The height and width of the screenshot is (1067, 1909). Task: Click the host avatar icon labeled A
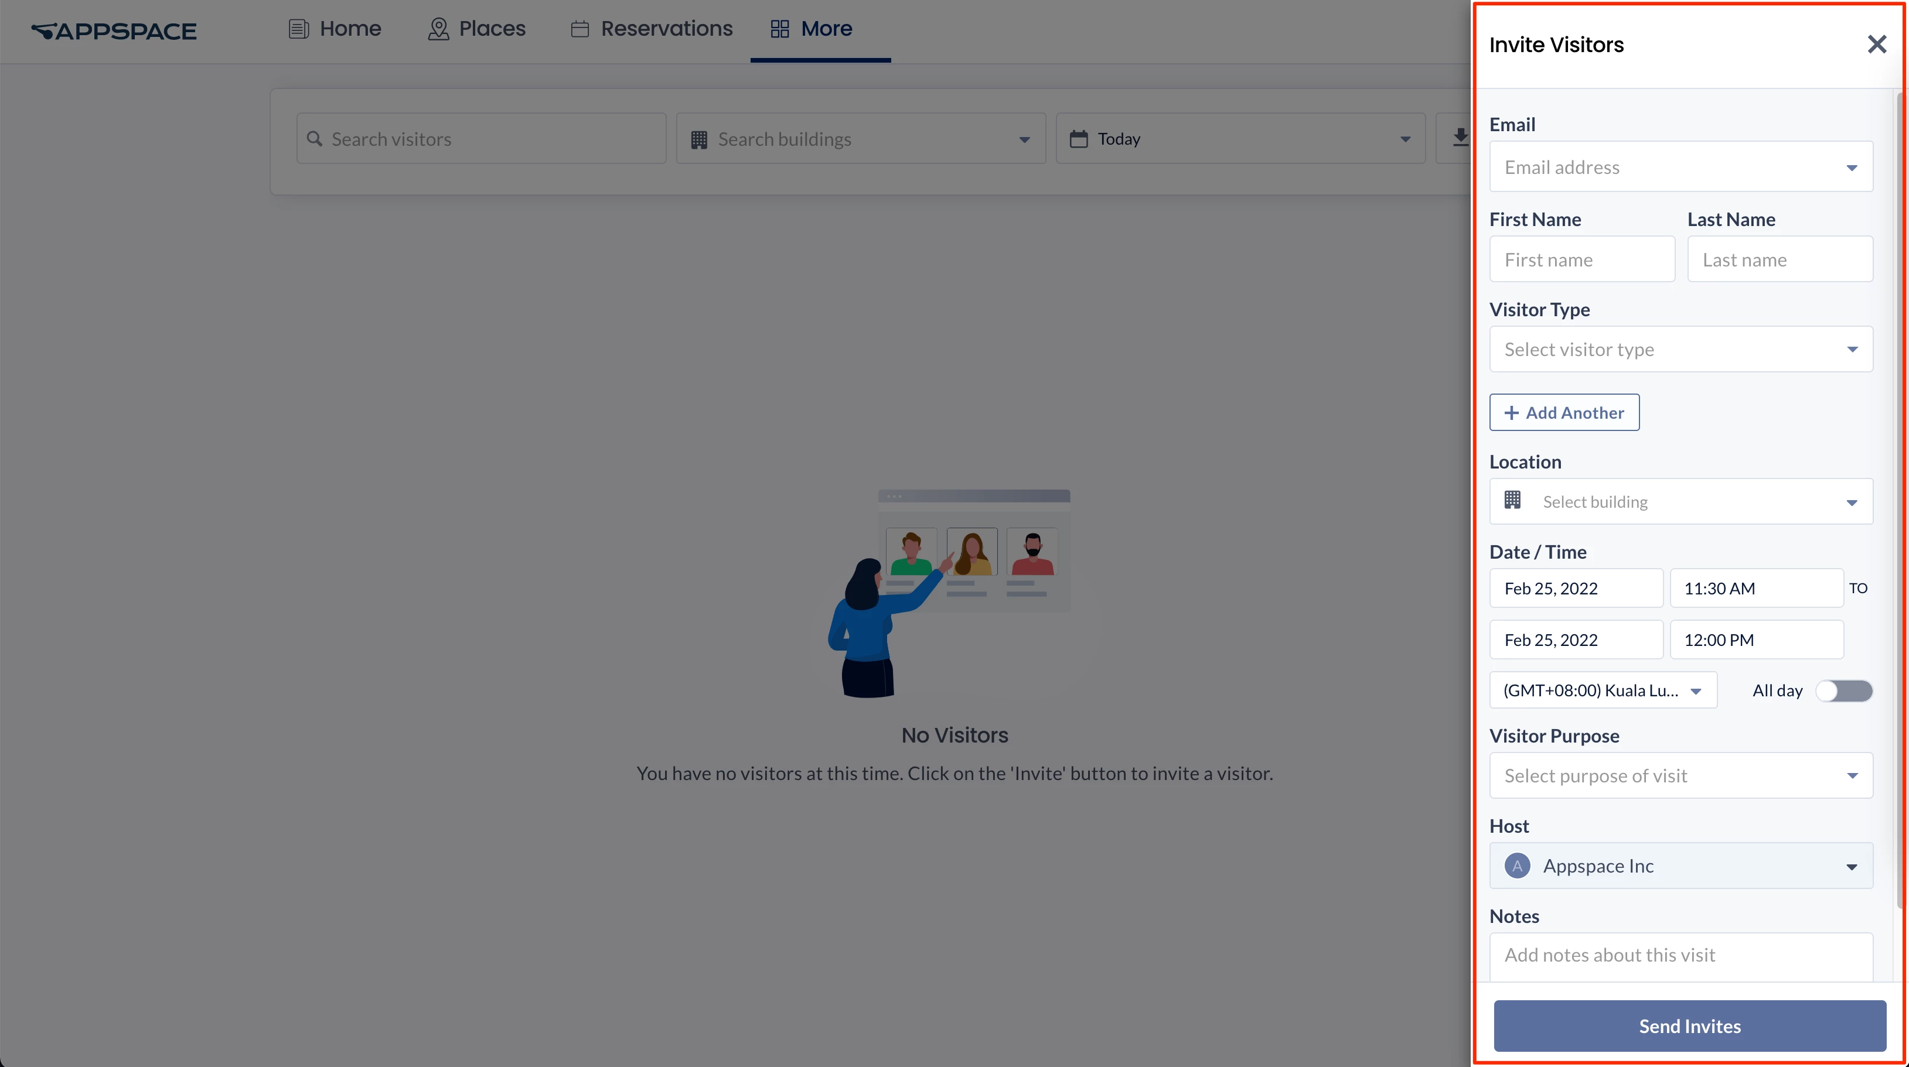(1517, 866)
